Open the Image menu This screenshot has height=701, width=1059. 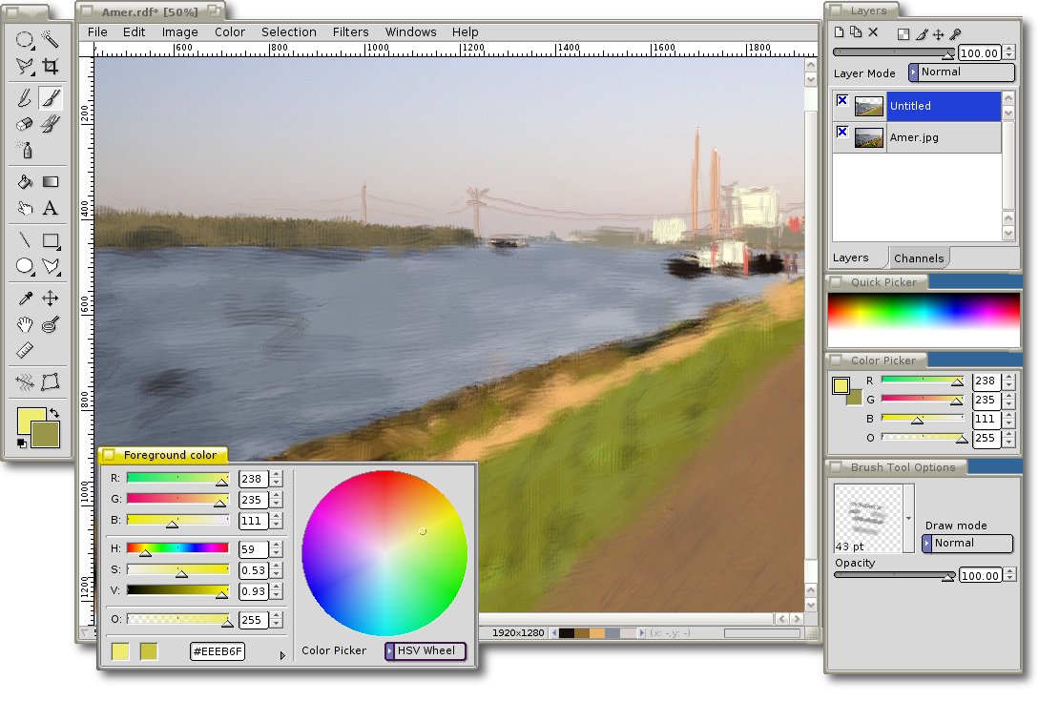pyautogui.click(x=179, y=31)
